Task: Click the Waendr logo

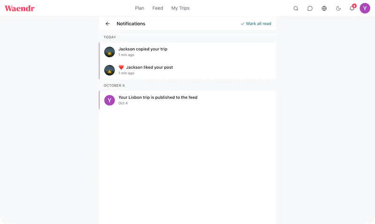Action: click(20, 8)
